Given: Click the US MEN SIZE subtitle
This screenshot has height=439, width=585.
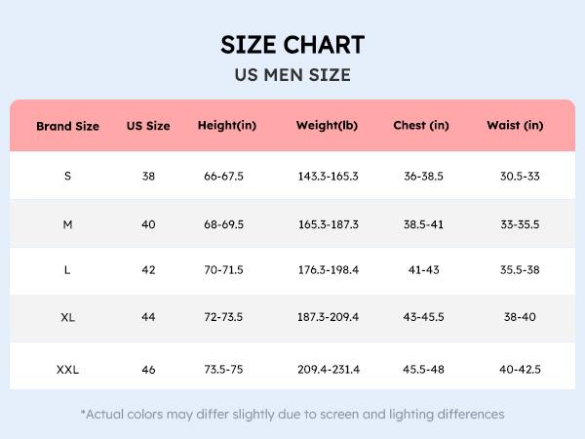Looking at the screenshot, I should 292,75.
